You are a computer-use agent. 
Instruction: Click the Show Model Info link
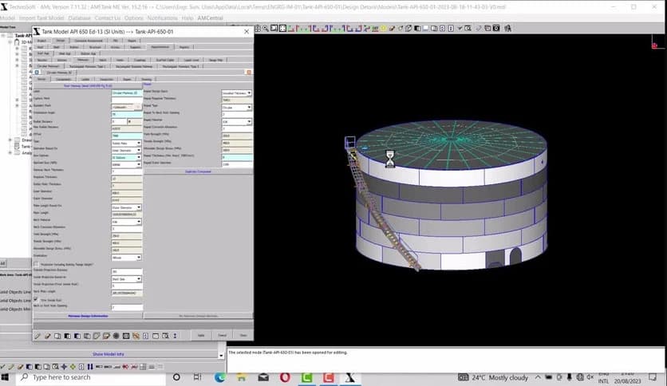pyautogui.click(x=109, y=353)
